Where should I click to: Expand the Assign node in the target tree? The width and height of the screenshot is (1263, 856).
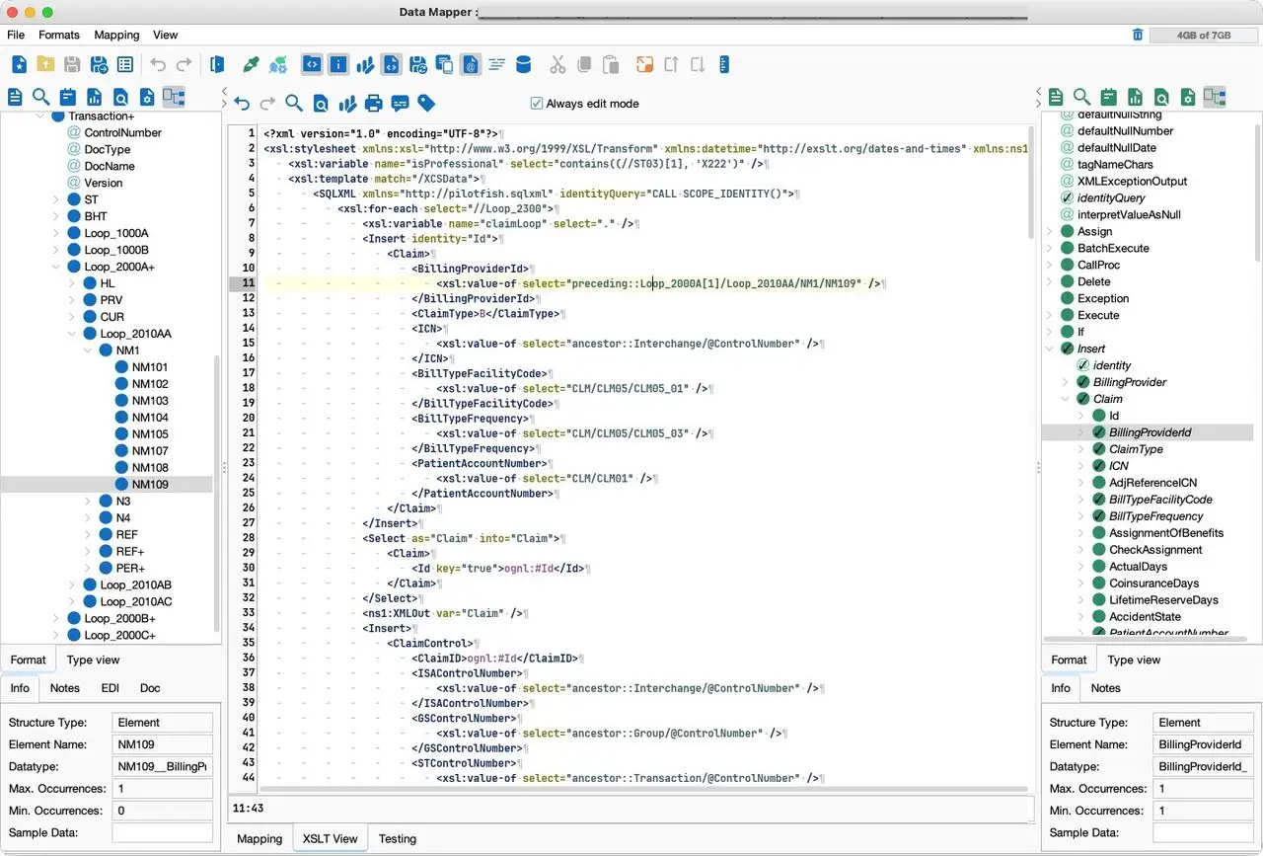[x=1050, y=231]
